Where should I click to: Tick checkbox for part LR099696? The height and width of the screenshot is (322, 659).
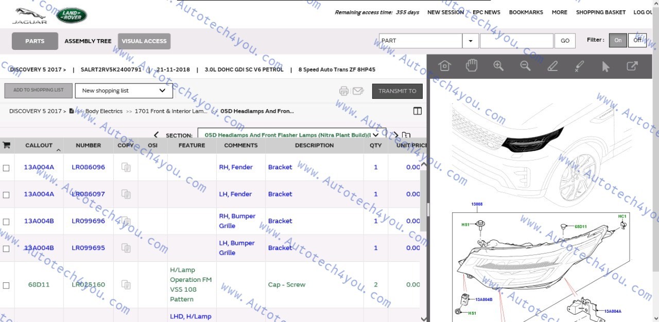point(6,222)
